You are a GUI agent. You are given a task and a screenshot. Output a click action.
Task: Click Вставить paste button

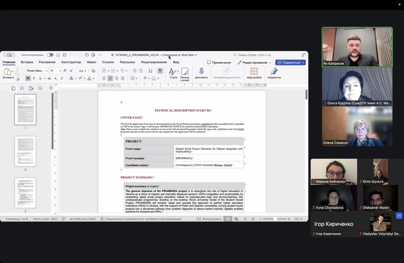click(x=8, y=74)
